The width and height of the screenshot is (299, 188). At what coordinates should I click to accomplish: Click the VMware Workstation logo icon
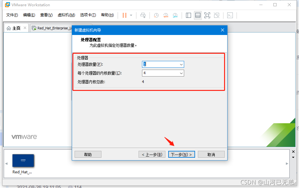(x=7, y=5)
